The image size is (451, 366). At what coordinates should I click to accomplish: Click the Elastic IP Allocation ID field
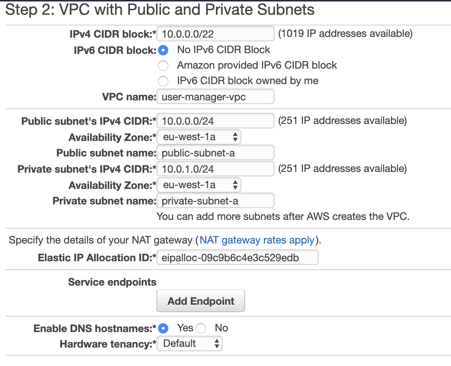click(238, 258)
